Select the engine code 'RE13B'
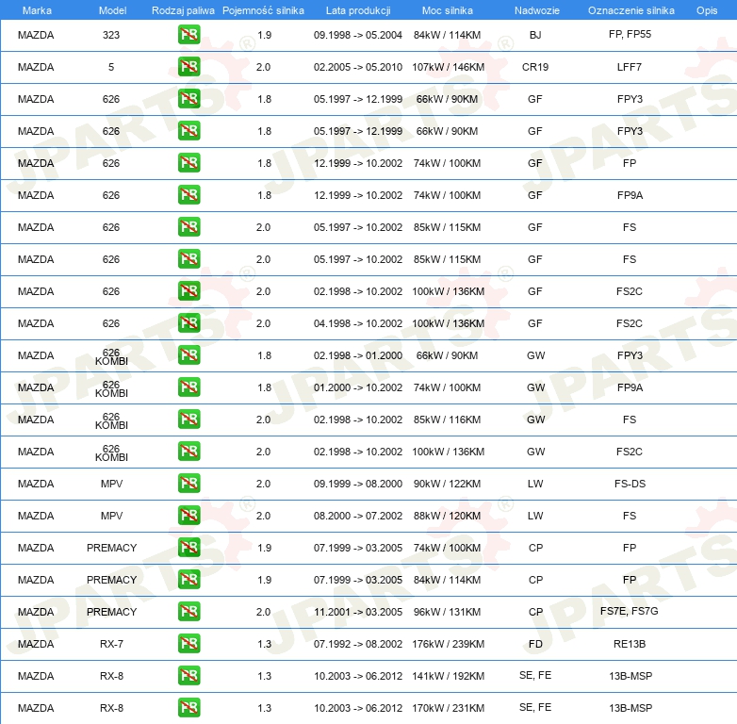Image resolution: width=737 pixels, height=724 pixels. [x=630, y=644]
